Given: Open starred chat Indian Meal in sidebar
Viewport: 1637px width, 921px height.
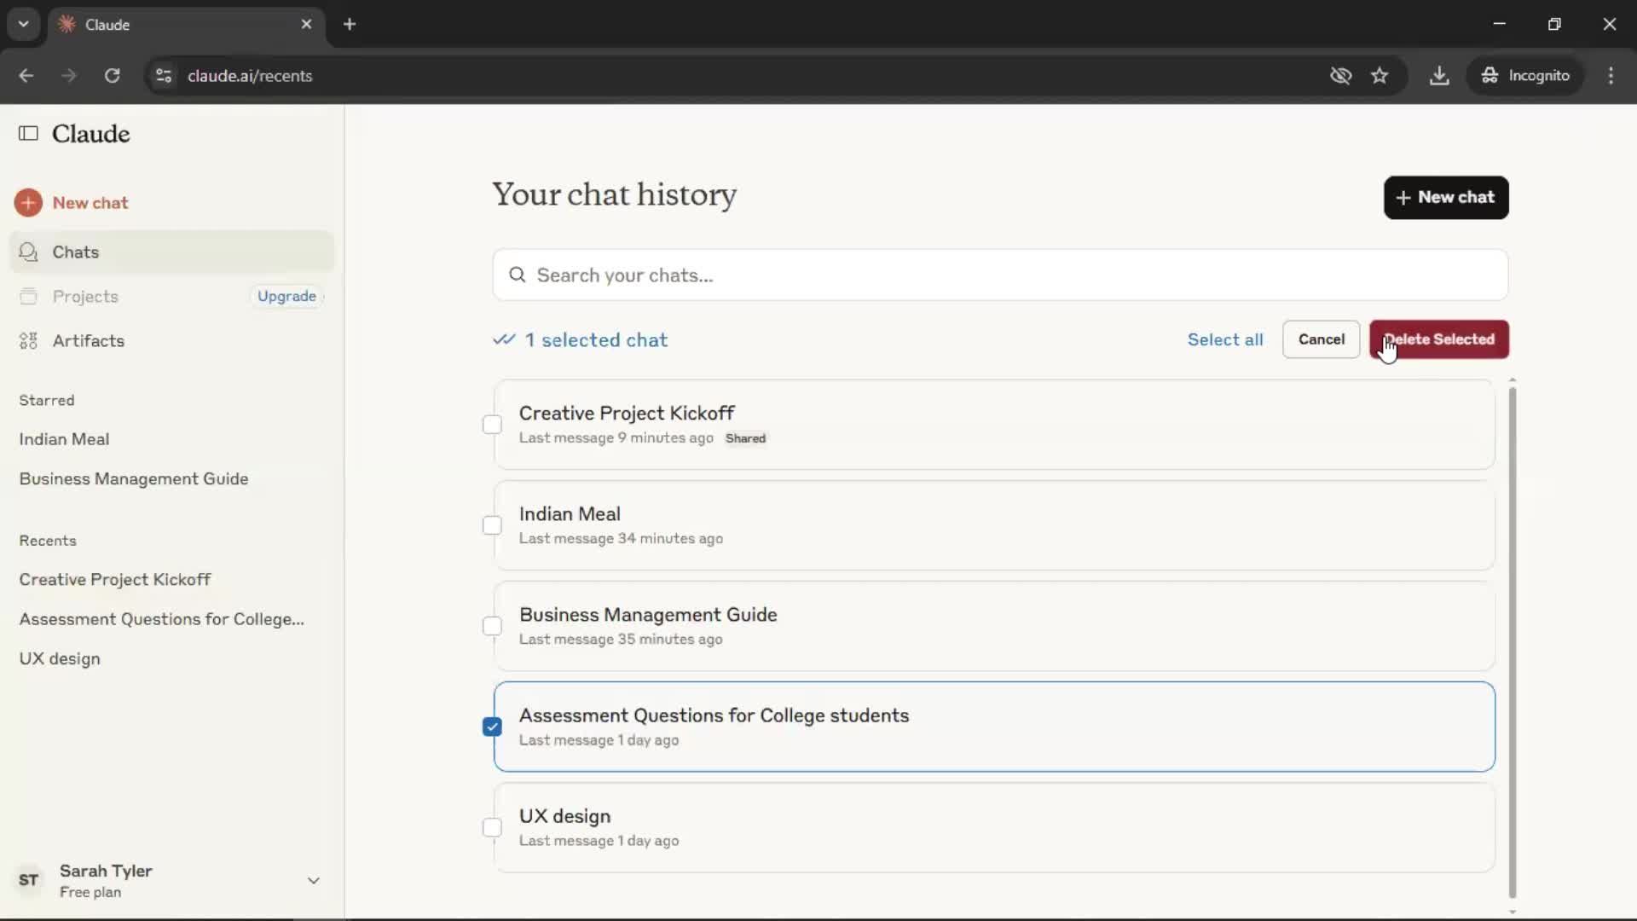Looking at the screenshot, I should (64, 439).
